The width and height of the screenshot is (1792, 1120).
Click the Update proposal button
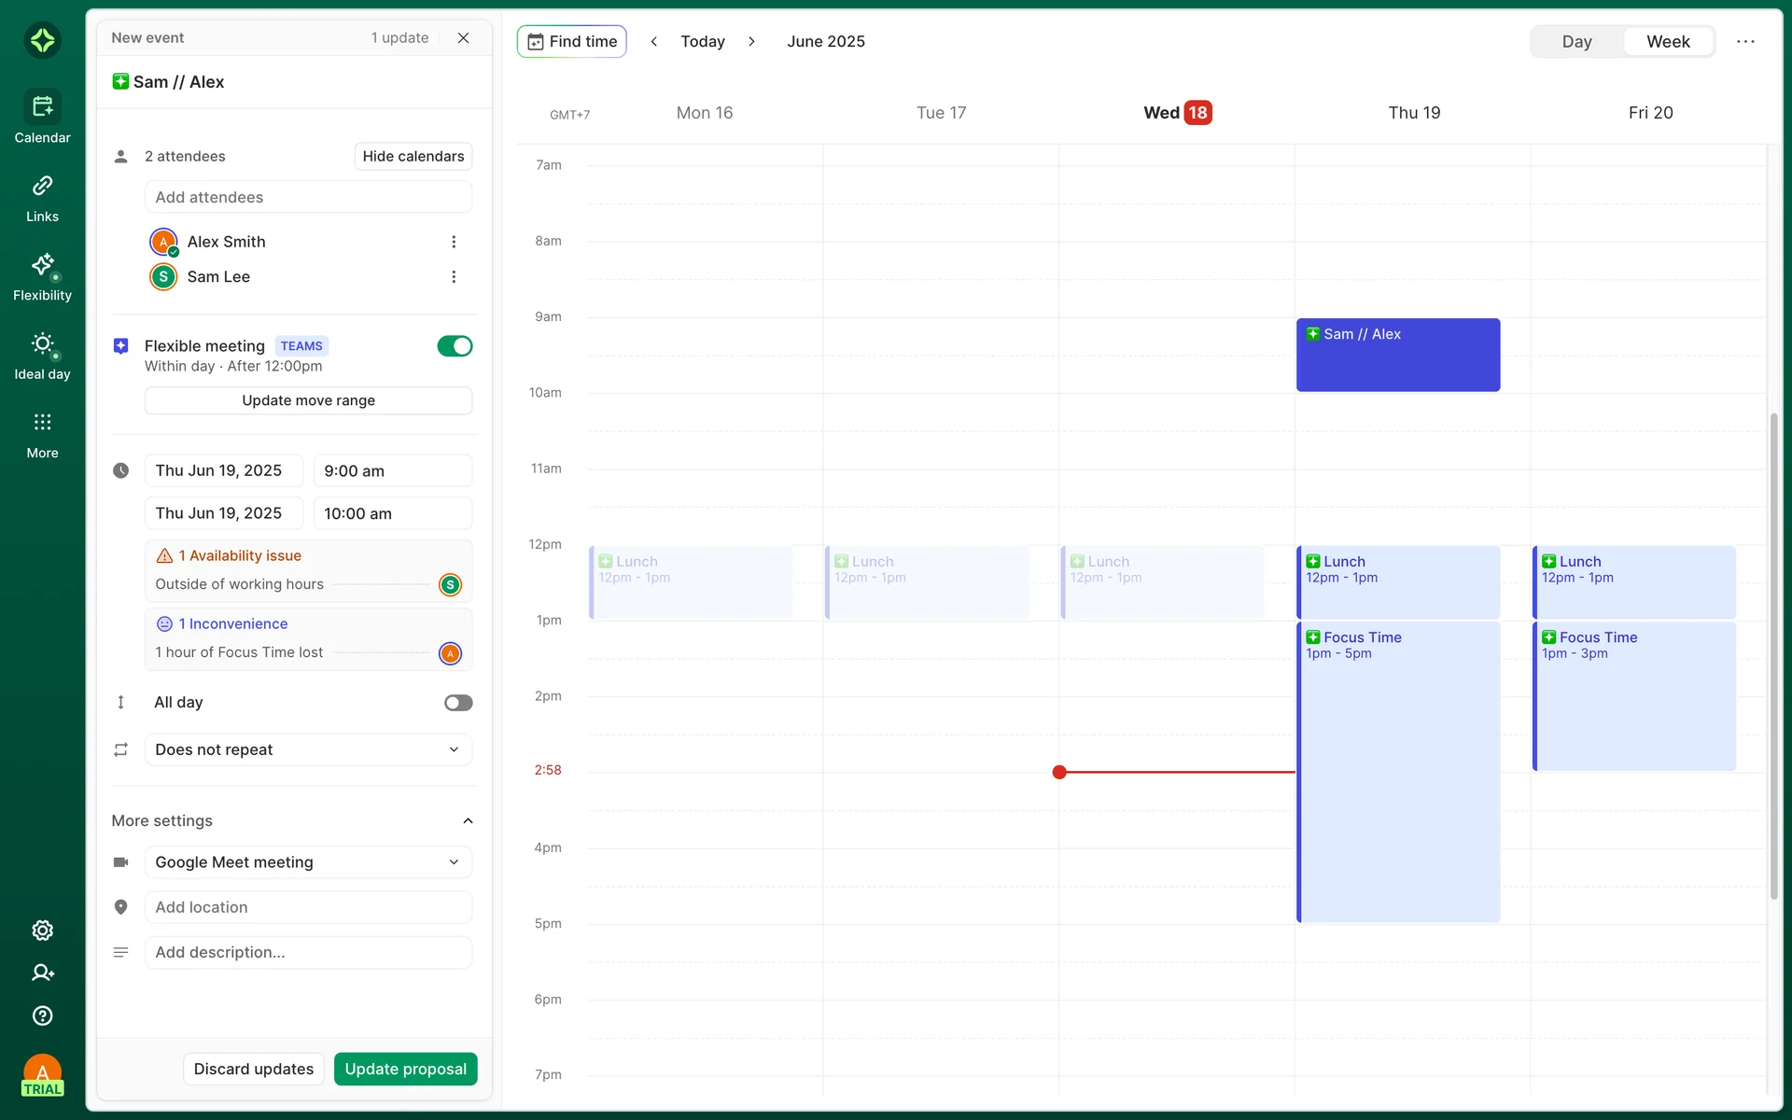click(405, 1069)
